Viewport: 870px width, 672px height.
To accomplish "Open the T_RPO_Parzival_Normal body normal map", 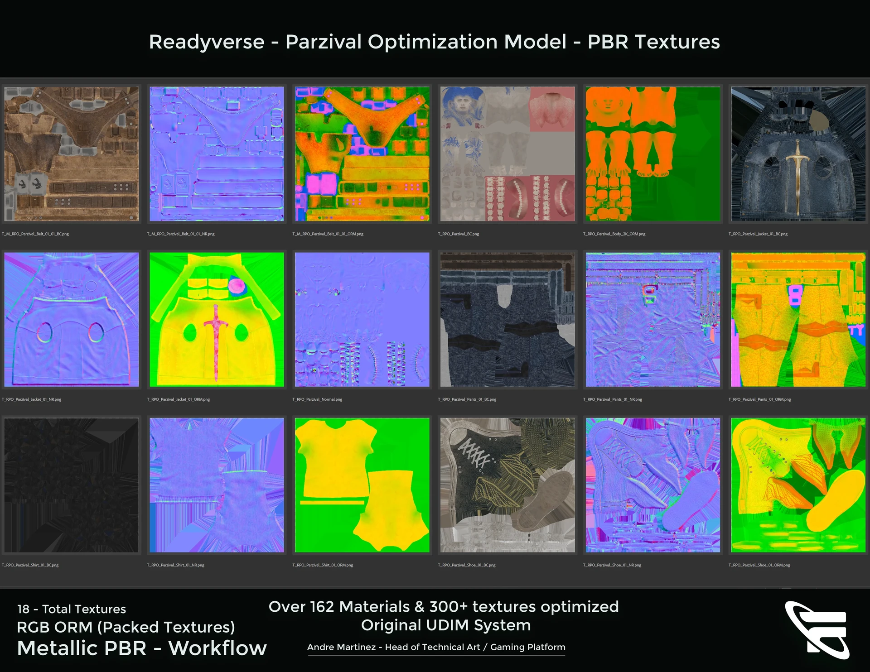I will tap(362, 319).
